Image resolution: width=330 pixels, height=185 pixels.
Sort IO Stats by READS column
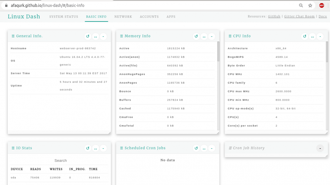pyautogui.click(x=35, y=169)
